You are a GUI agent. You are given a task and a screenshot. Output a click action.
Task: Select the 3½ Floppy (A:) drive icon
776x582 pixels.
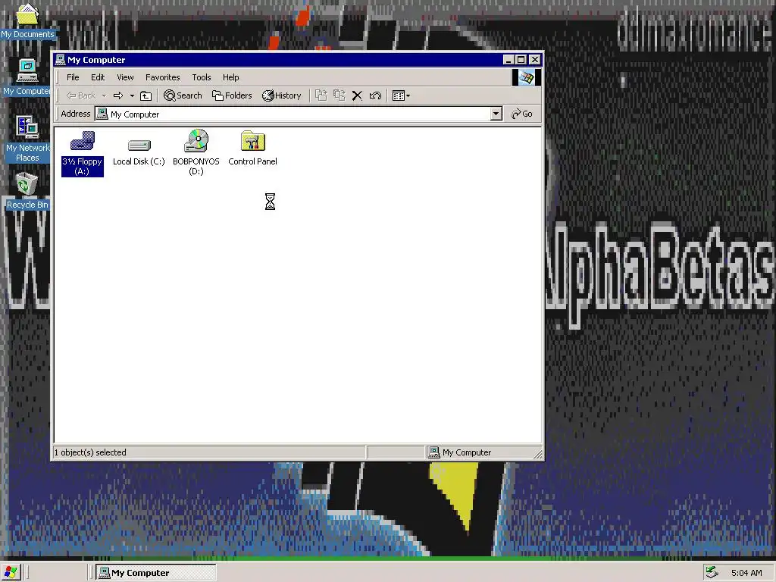coord(82,153)
